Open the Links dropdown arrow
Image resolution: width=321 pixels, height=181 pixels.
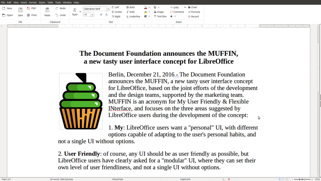185,7
